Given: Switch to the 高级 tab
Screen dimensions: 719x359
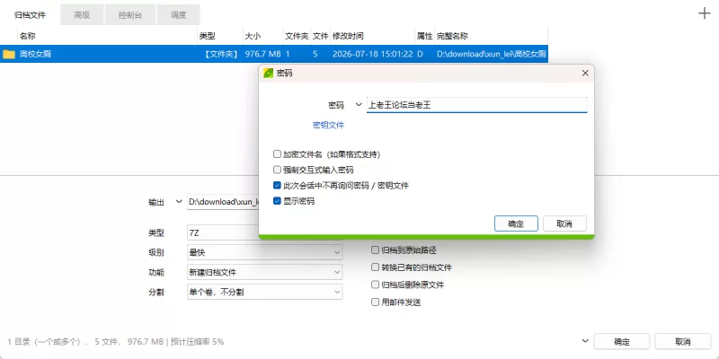Looking at the screenshot, I should coord(82,15).
